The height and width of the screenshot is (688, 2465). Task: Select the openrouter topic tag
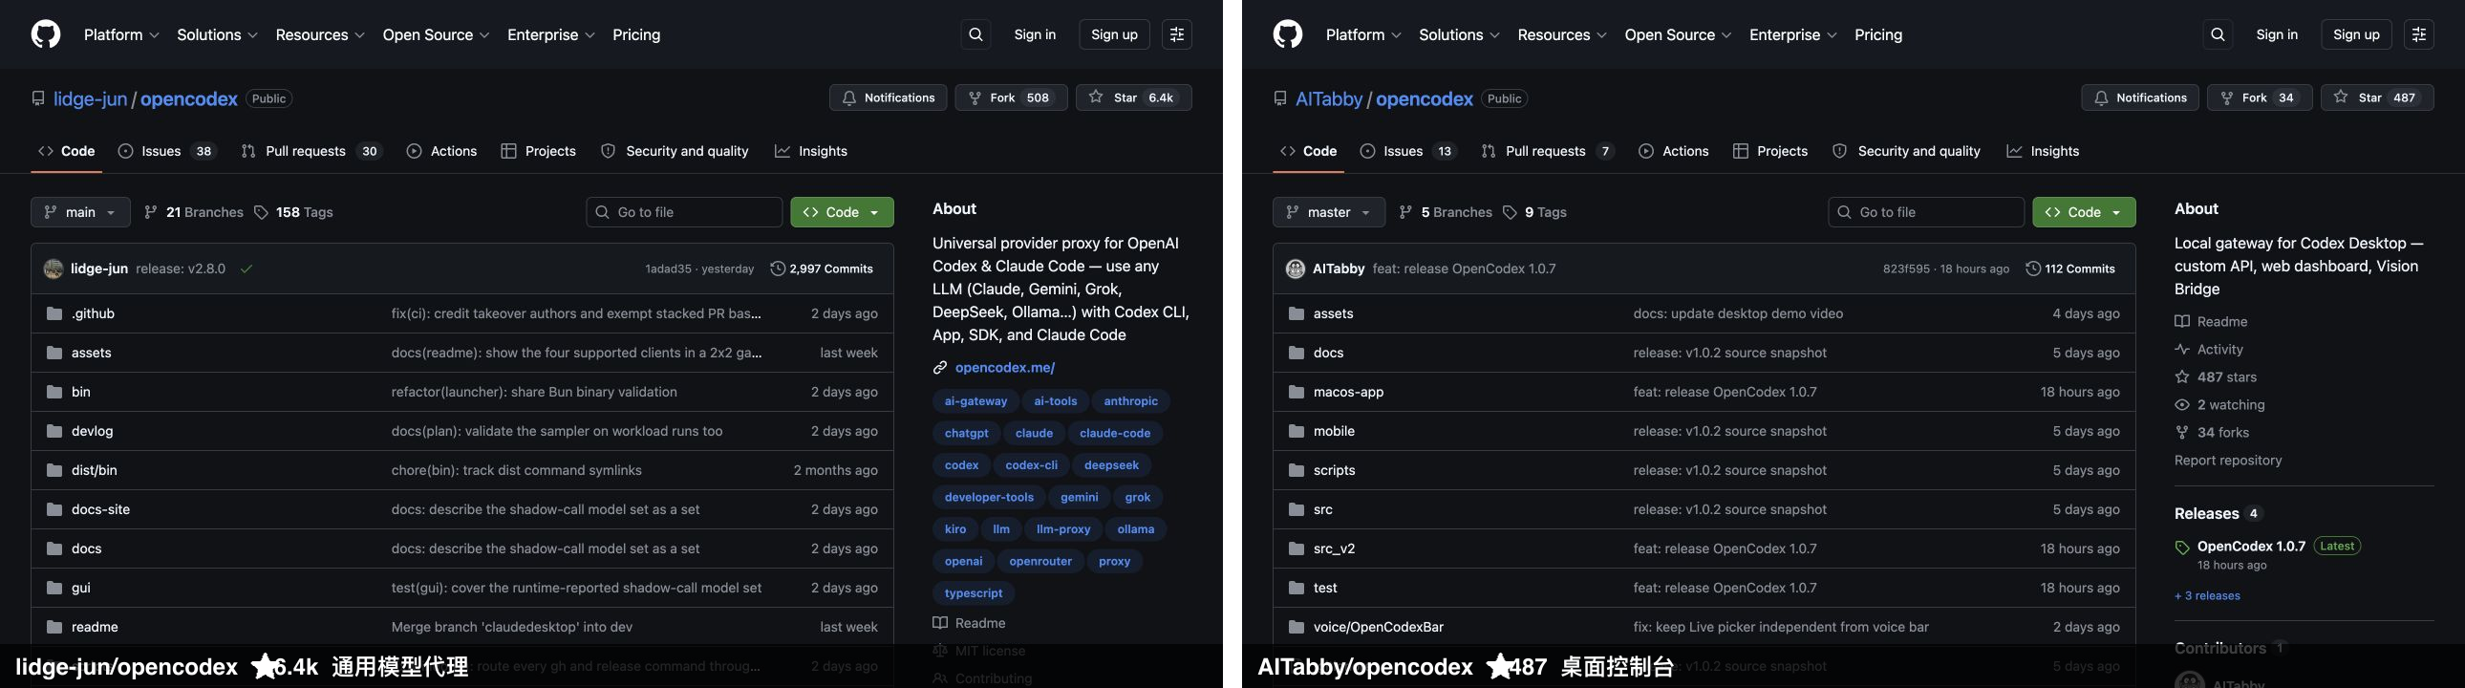[1040, 562]
